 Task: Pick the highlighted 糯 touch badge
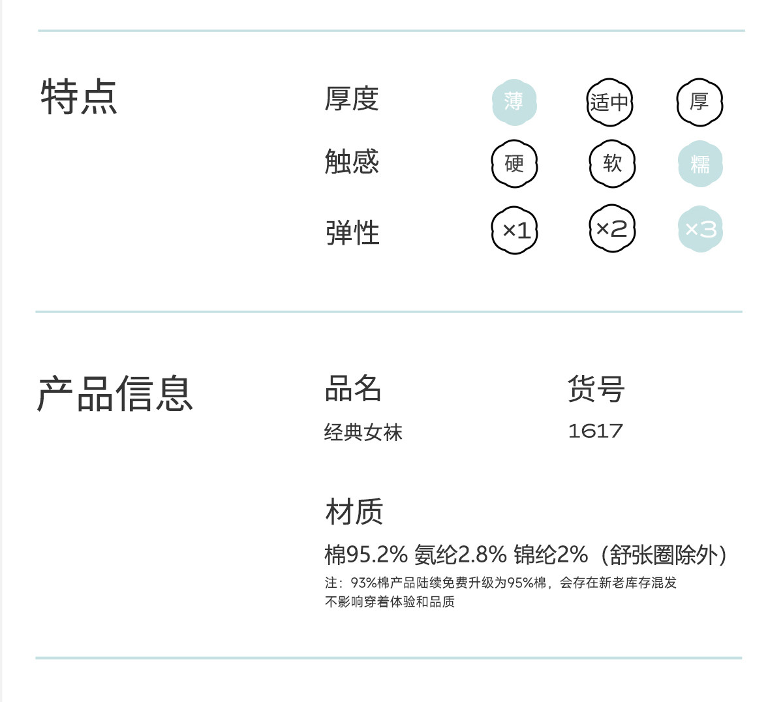click(x=700, y=164)
